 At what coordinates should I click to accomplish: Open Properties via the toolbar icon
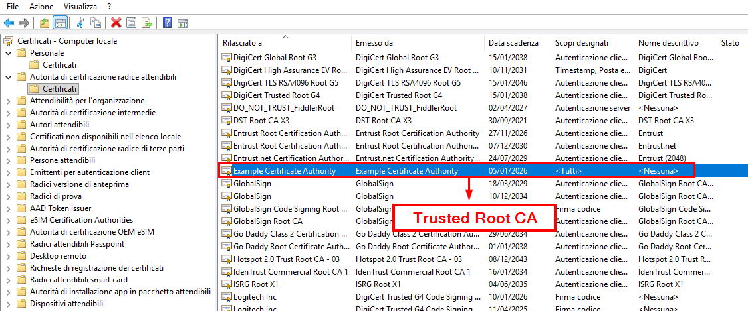click(x=131, y=23)
